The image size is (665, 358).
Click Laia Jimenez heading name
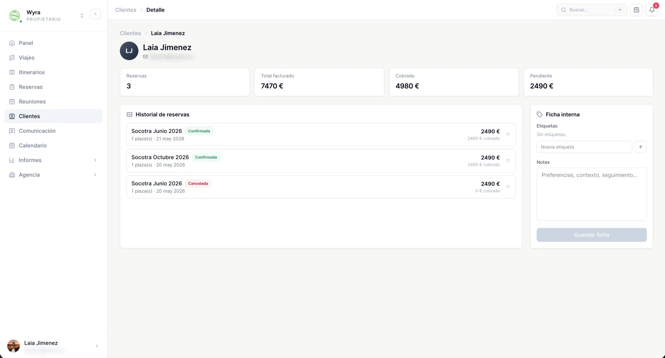pyautogui.click(x=167, y=47)
